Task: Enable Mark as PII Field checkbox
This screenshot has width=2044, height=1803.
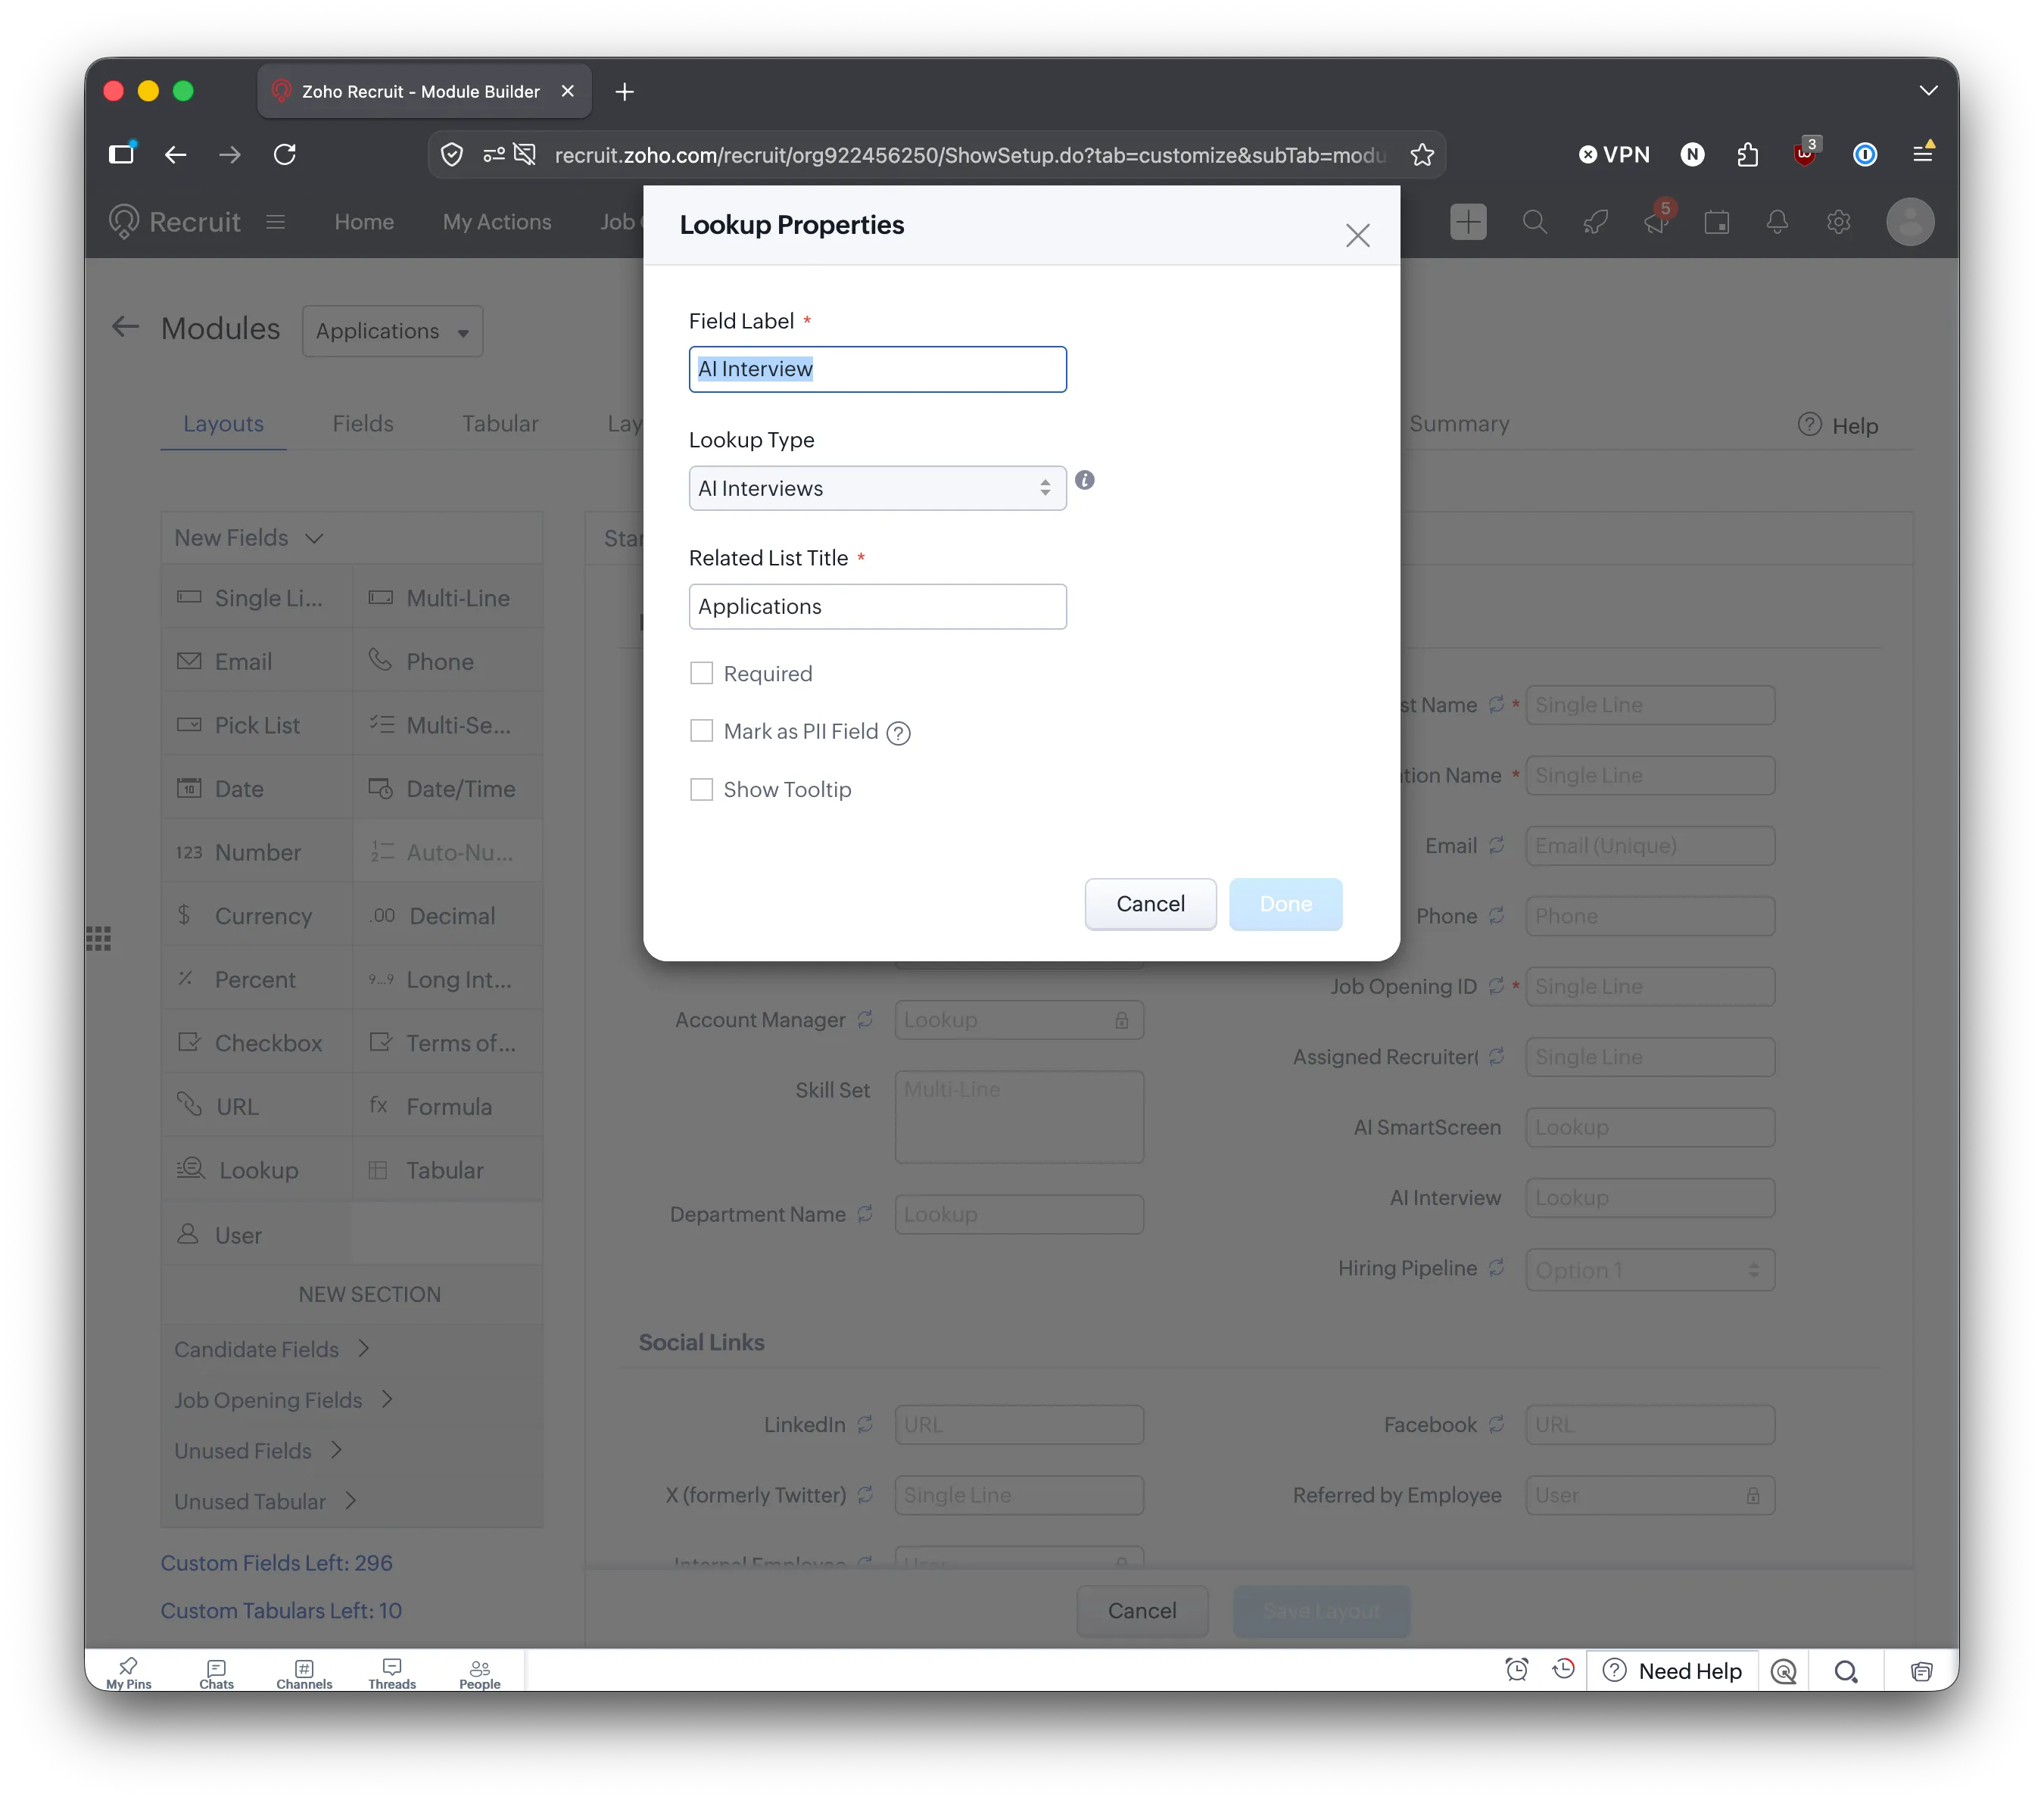Action: (x=701, y=731)
